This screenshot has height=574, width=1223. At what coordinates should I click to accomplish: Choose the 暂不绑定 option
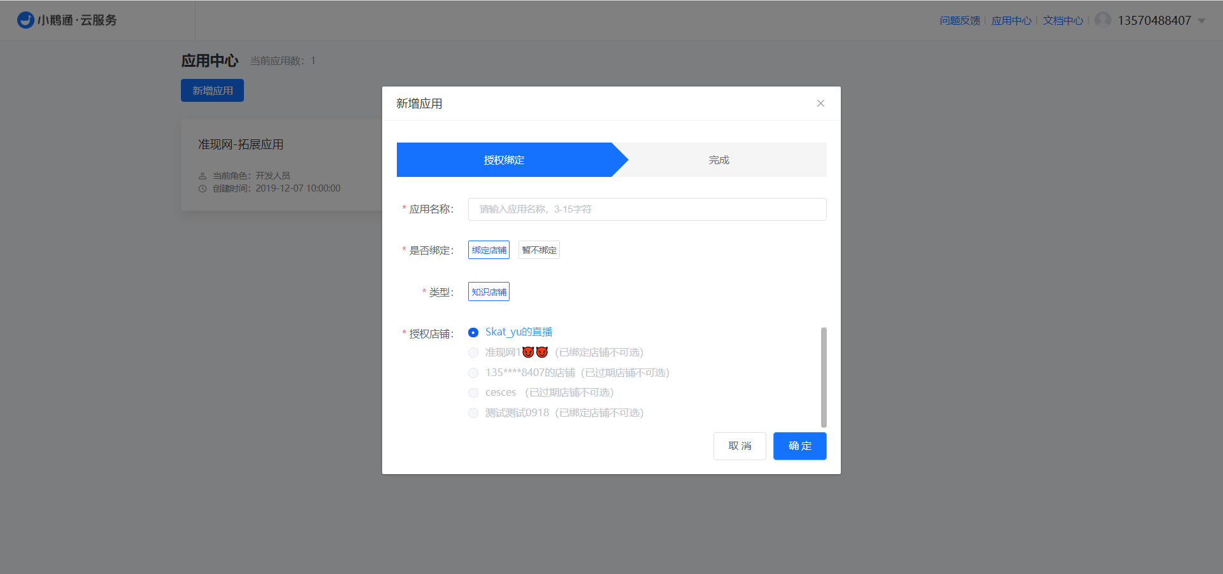pos(539,250)
